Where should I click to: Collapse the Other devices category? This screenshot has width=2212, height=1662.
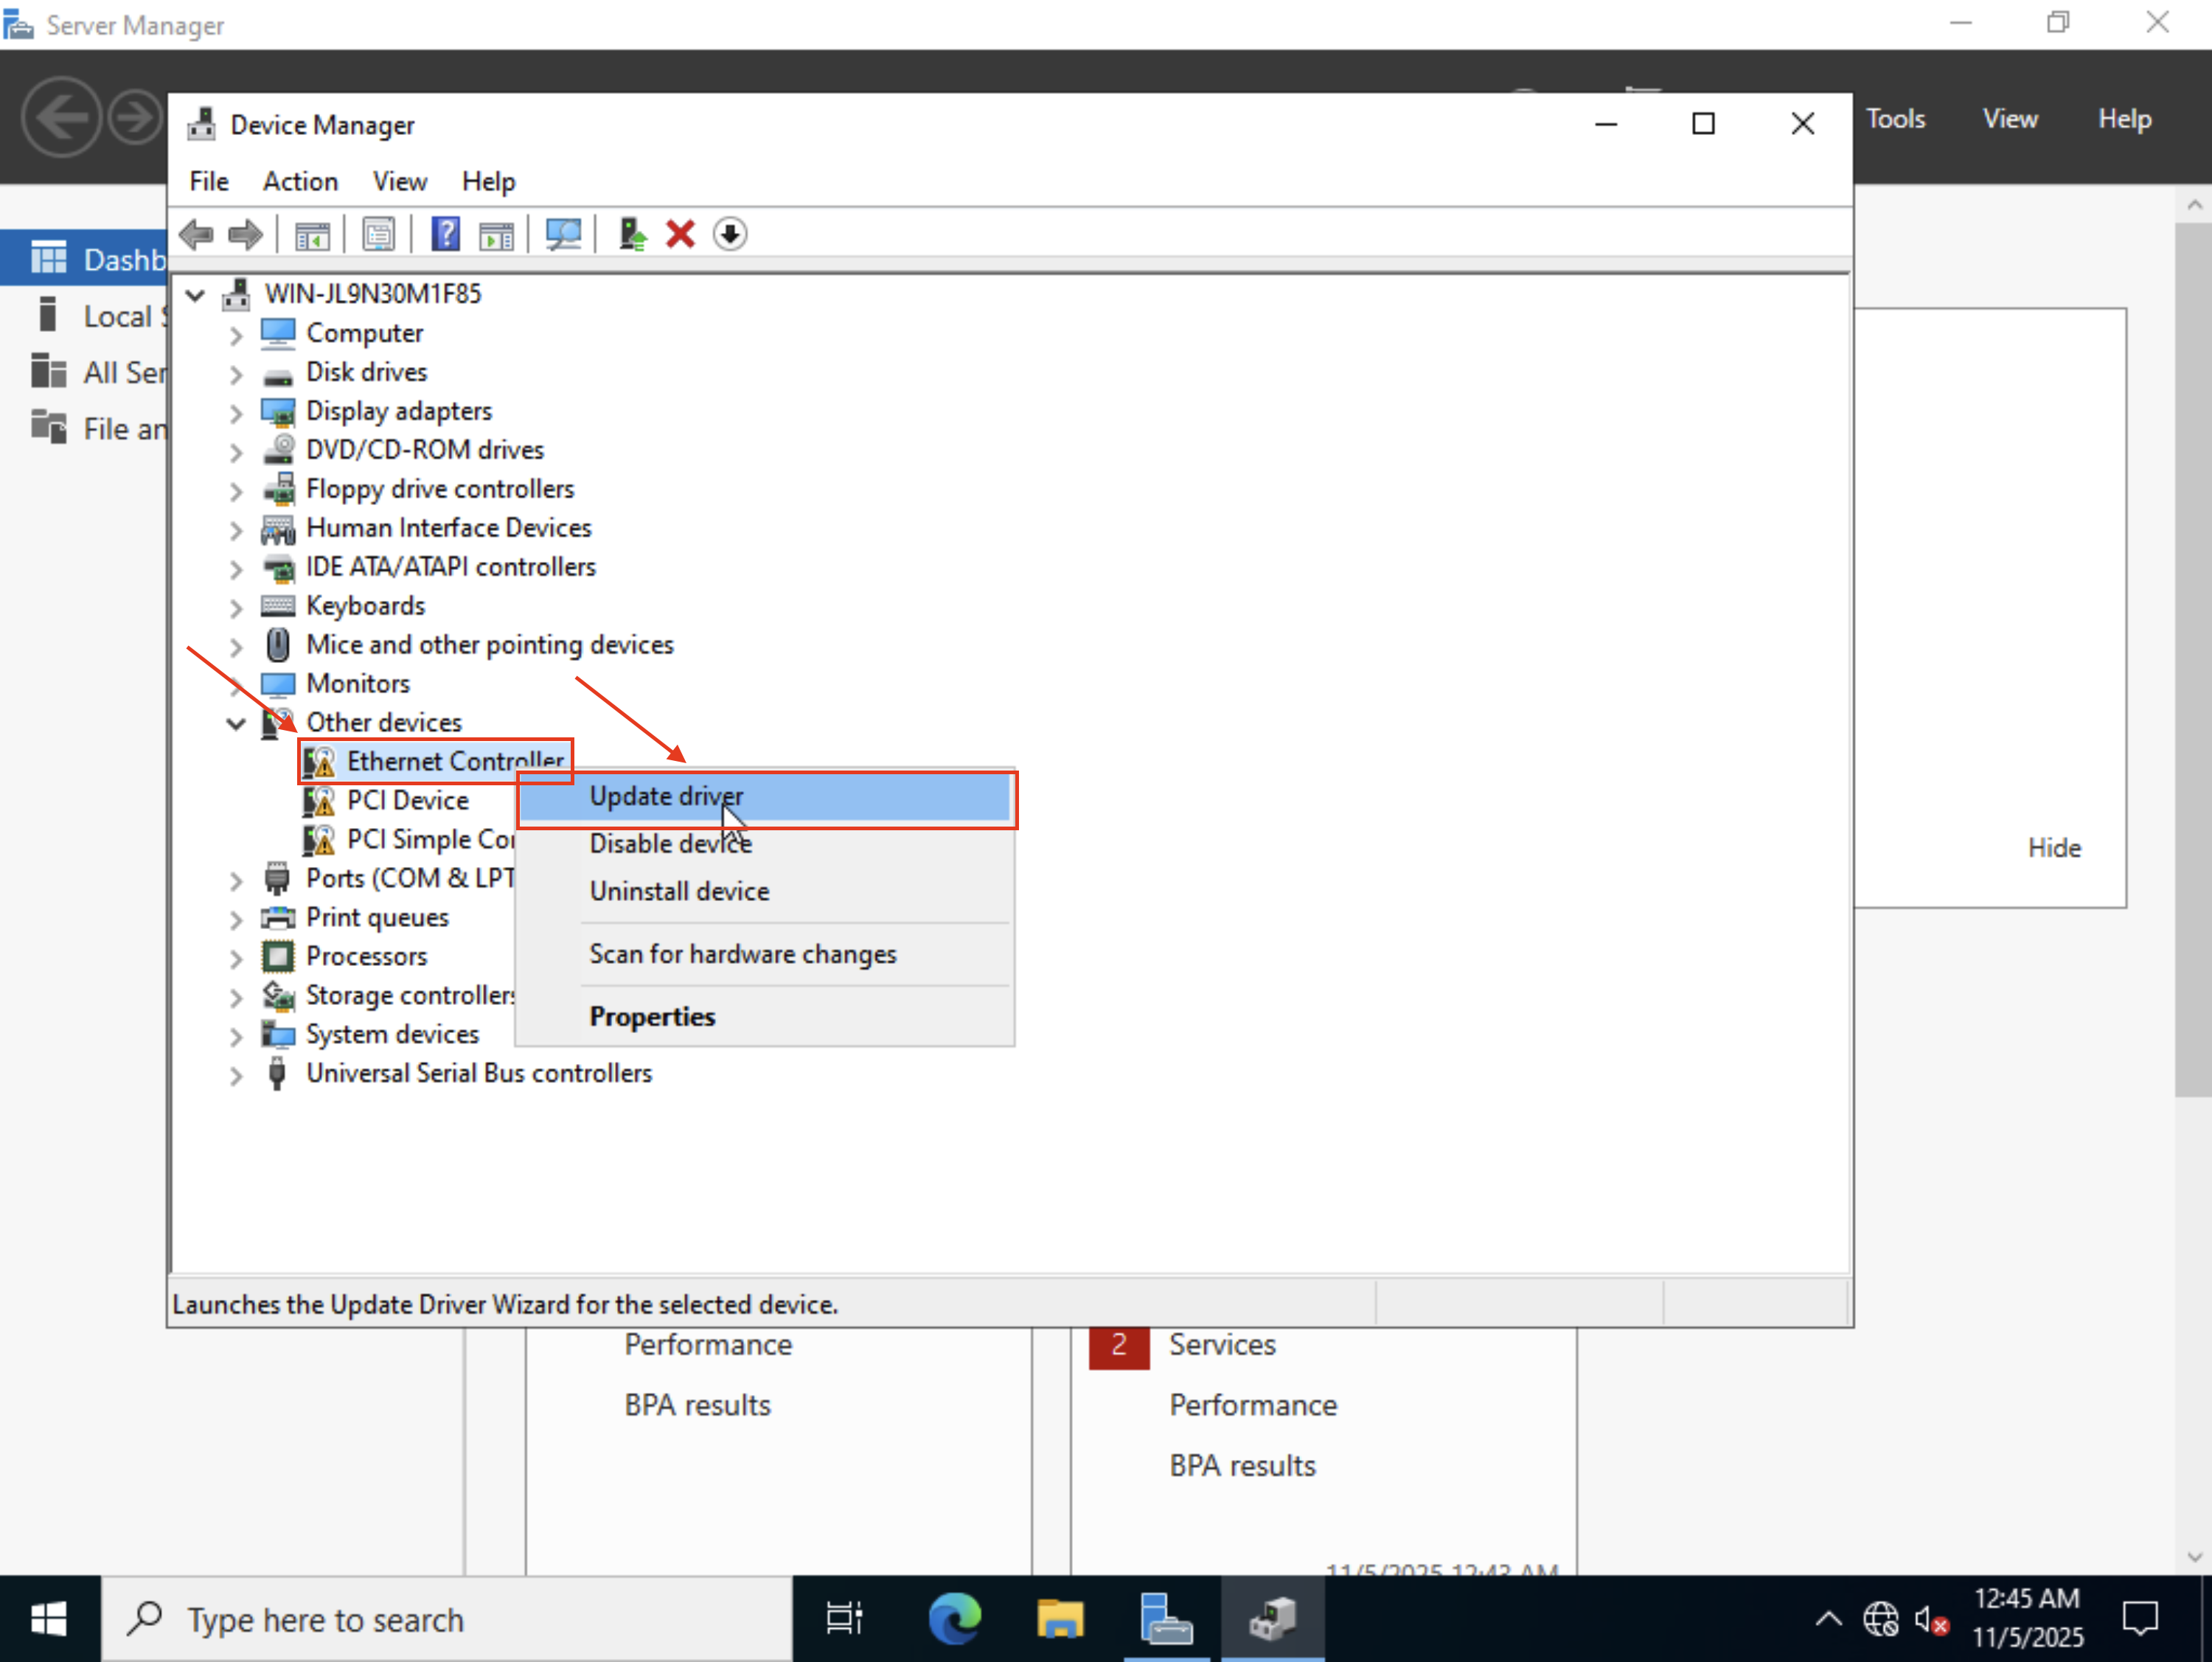pos(236,722)
